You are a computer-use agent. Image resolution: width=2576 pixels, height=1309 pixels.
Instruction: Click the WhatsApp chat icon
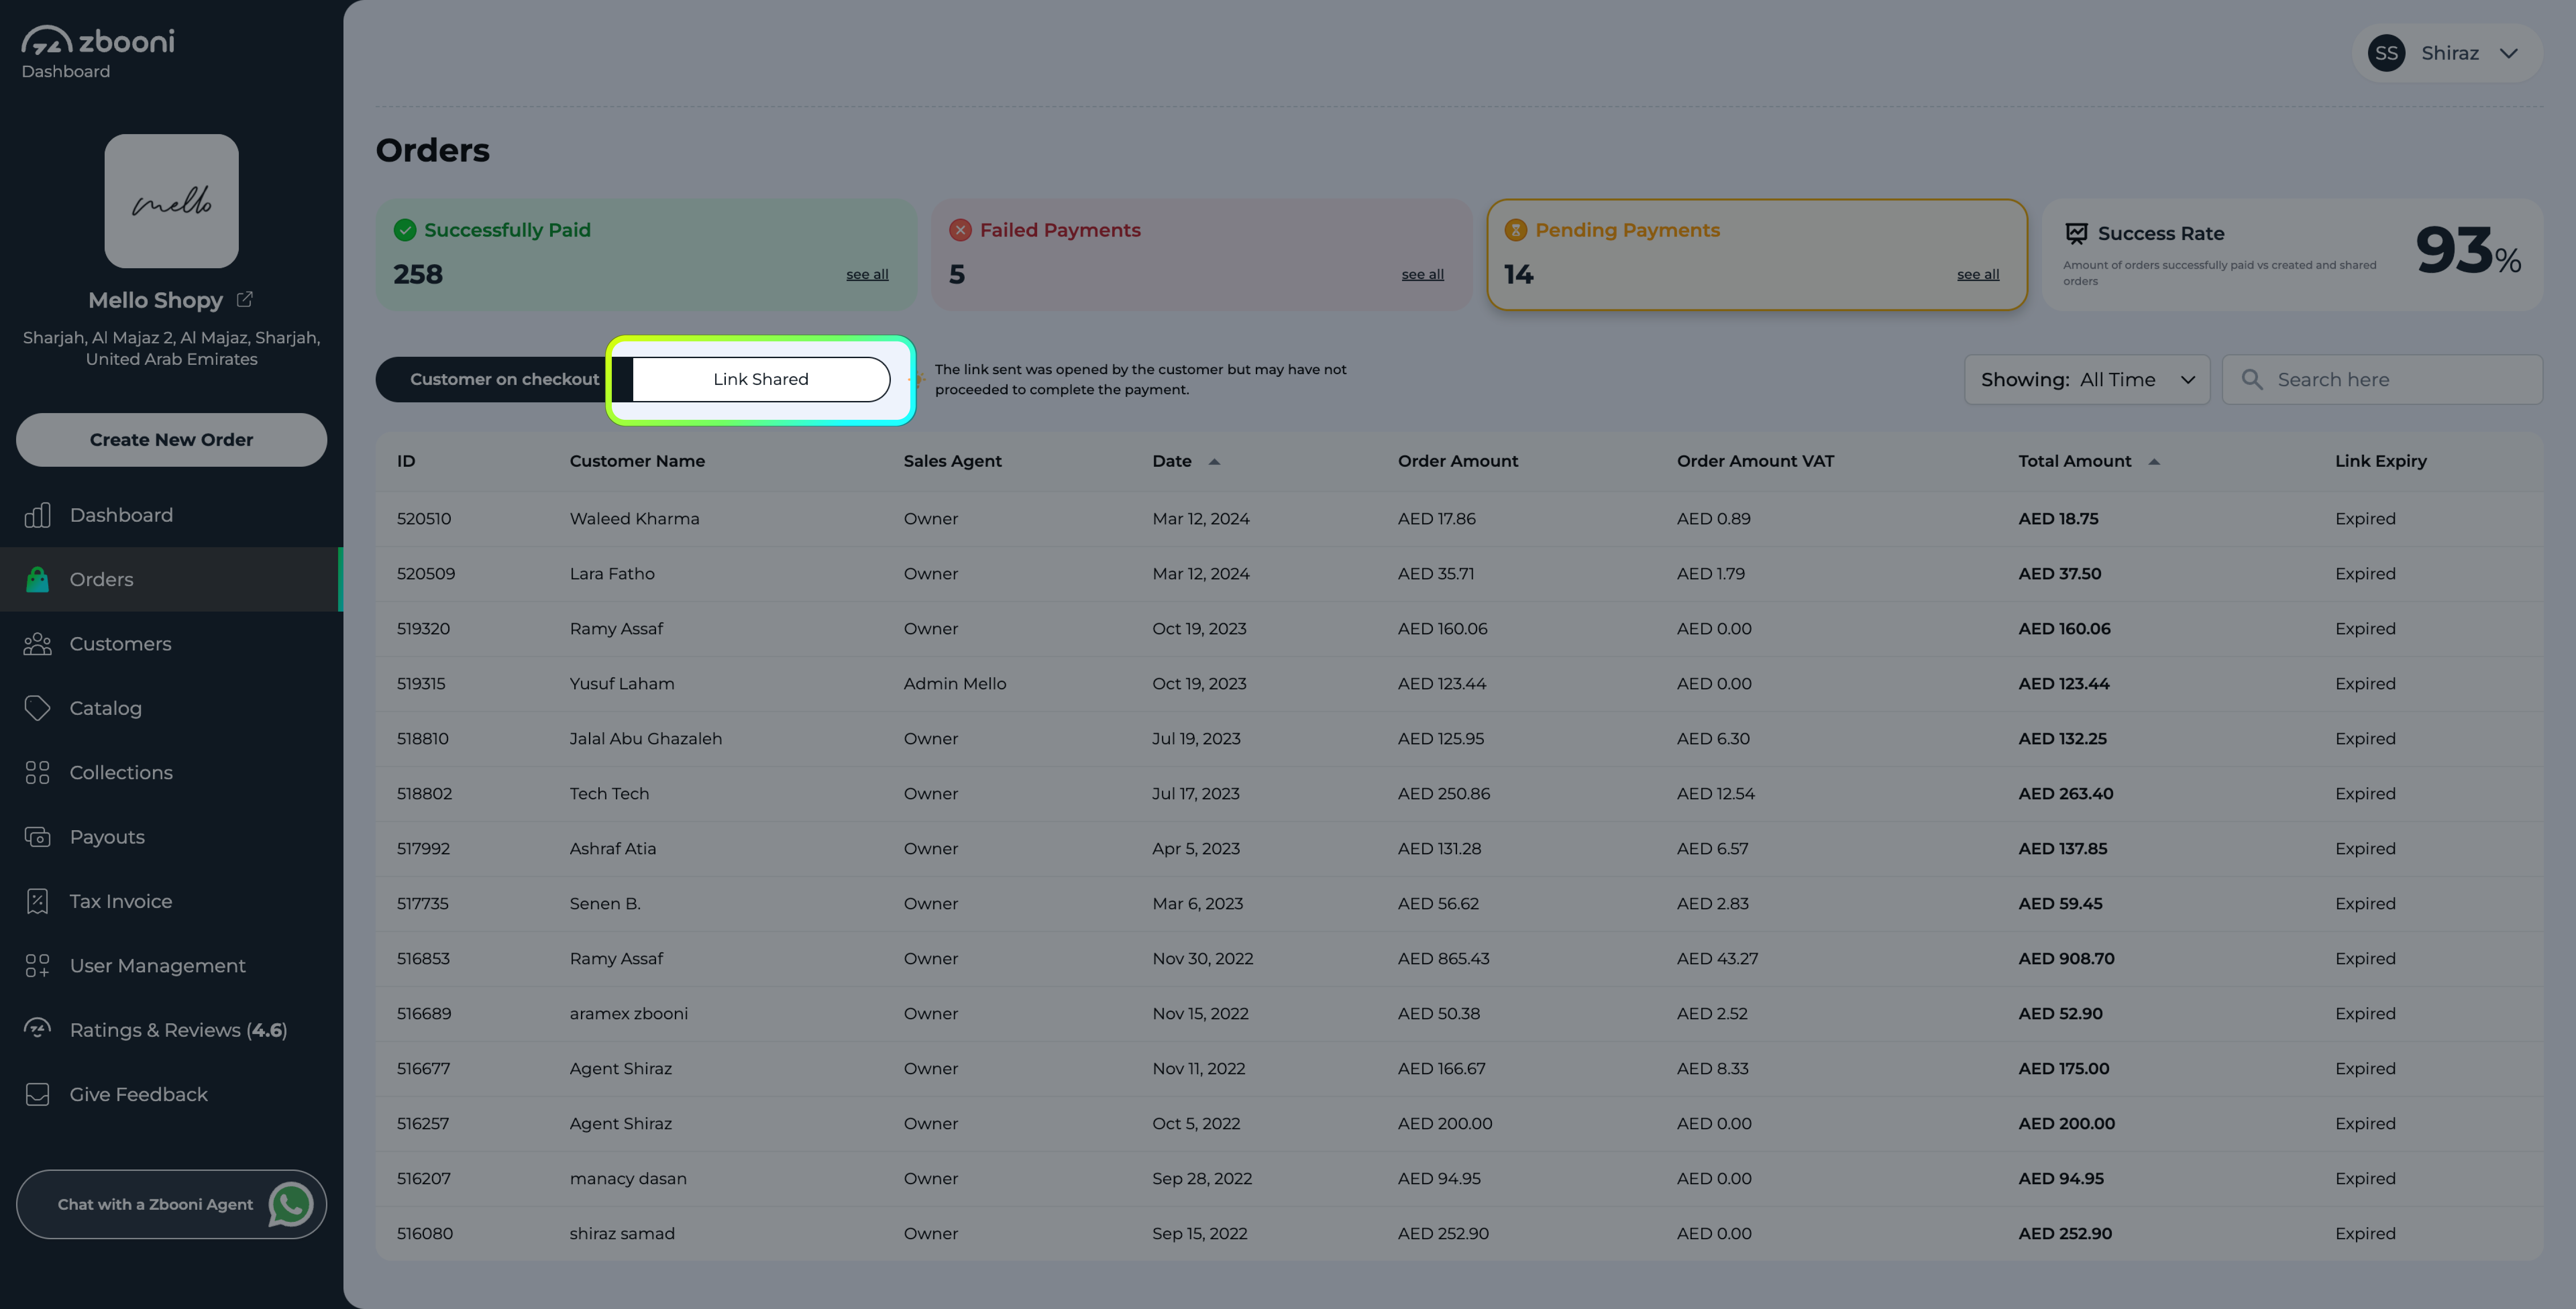point(291,1204)
